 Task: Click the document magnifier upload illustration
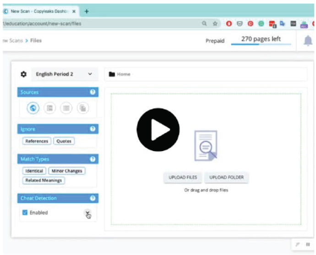[x=206, y=146]
